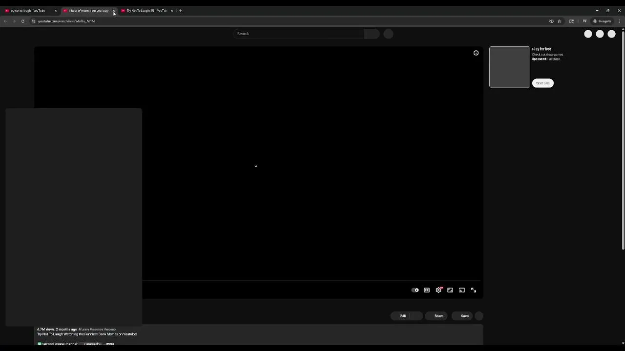Image resolution: width=625 pixels, height=351 pixels.
Task: Switch to theater mode
Action: pyautogui.click(x=450, y=290)
